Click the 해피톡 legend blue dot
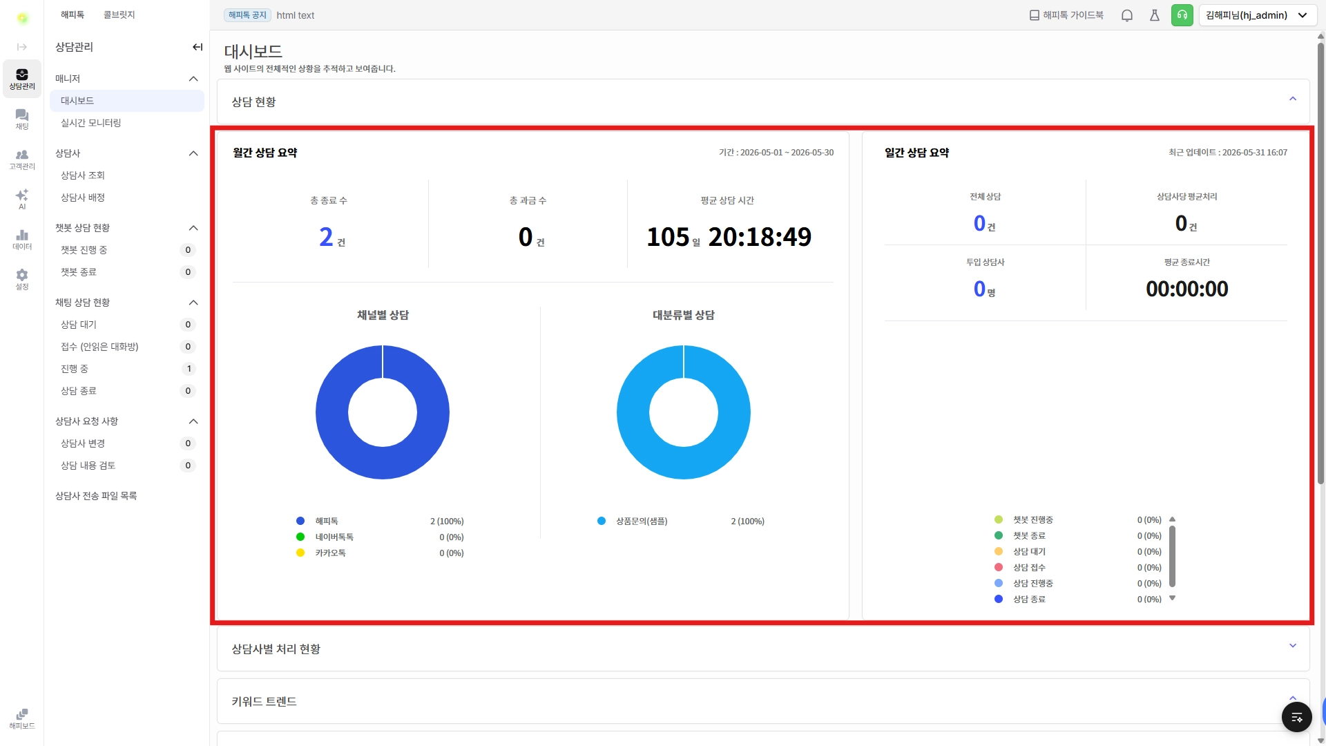 300,521
